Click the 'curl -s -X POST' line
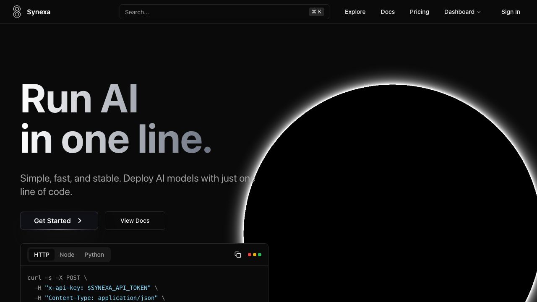This screenshot has width=537, height=302. (57, 278)
